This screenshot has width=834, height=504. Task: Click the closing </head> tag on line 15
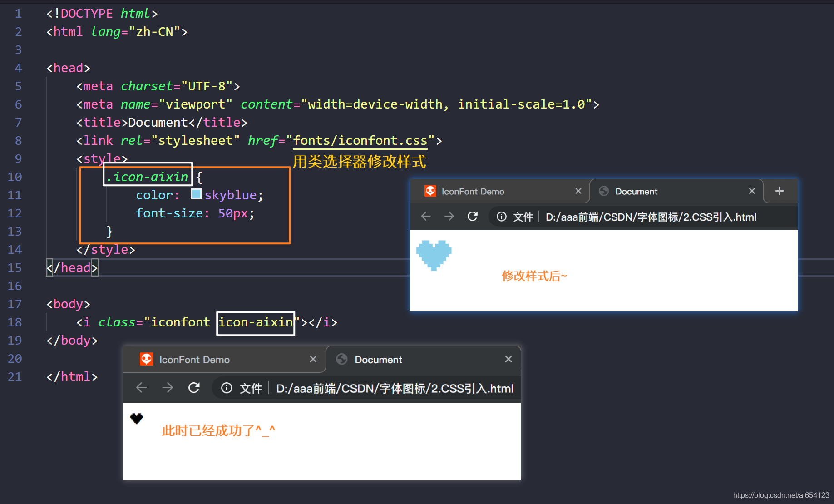tap(72, 268)
